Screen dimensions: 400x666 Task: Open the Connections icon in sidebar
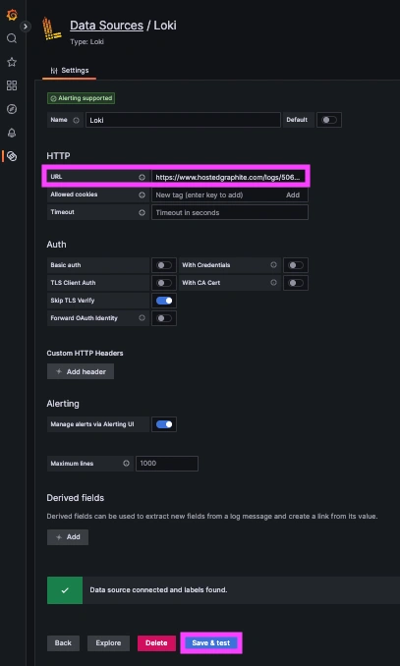12,156
